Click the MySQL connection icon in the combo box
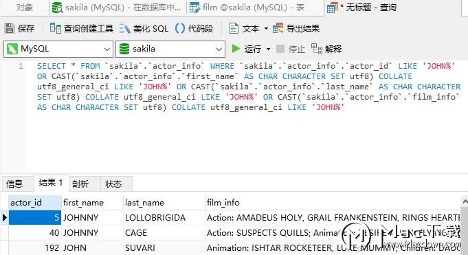The height and width of the screenshot is (255, 468). coord(12,49)
